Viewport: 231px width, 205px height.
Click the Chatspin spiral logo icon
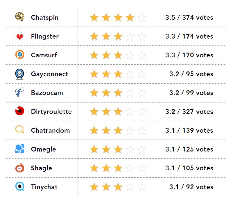19,17
